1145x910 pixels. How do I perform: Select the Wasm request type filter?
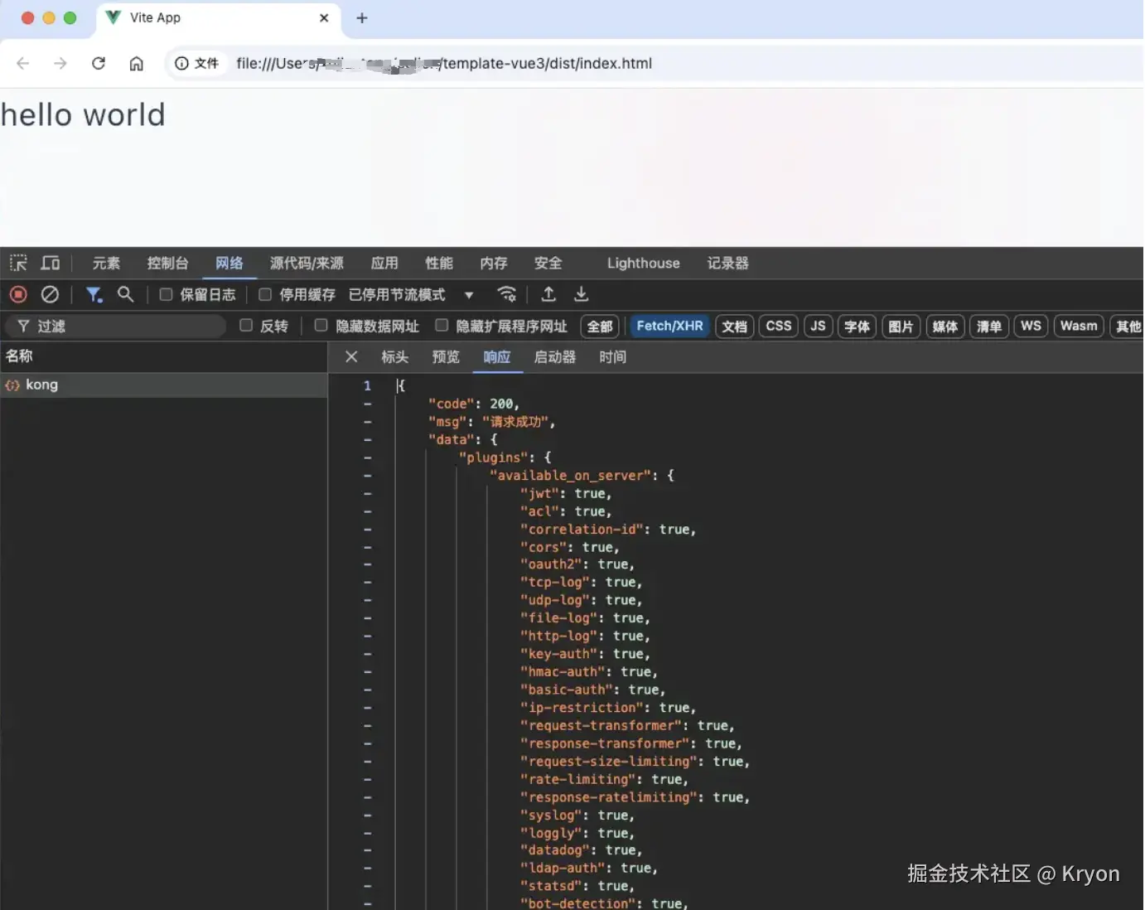(x=1079, y=326)
